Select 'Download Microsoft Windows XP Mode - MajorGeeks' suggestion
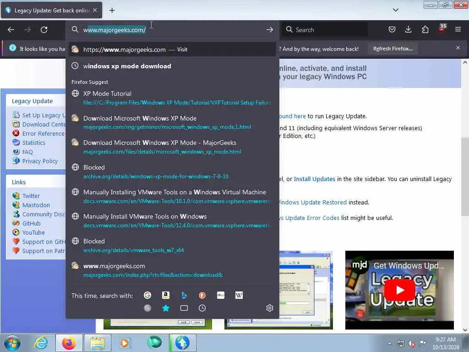Screen dimensions: 469x352 pyautogui.click(x=172, y=147)
